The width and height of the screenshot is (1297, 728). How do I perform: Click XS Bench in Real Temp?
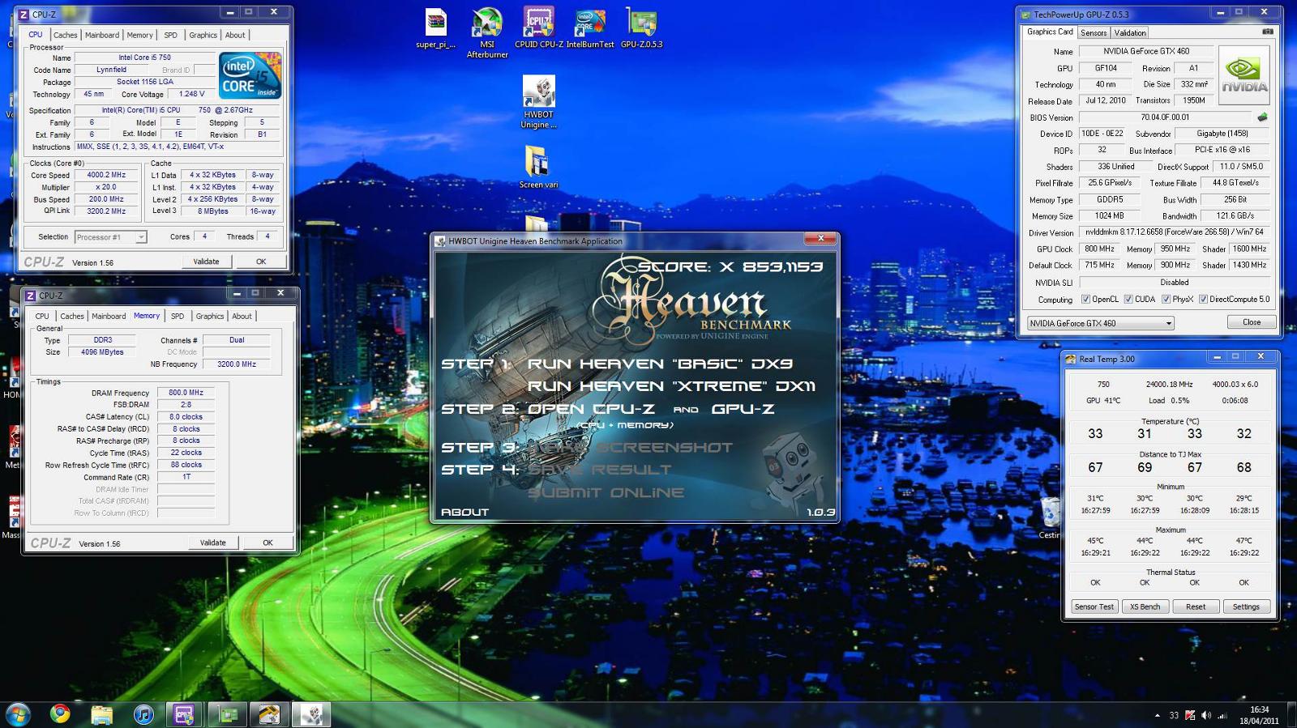(x=1145, y=607)
